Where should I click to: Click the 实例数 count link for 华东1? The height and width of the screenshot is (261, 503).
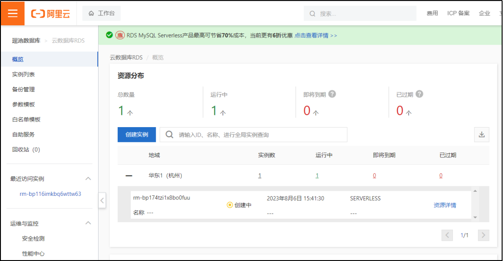260,176
